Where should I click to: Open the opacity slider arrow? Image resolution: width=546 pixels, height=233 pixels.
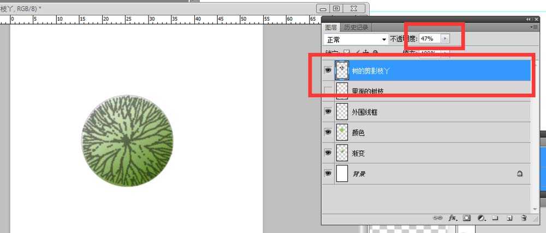pos(445,39)
